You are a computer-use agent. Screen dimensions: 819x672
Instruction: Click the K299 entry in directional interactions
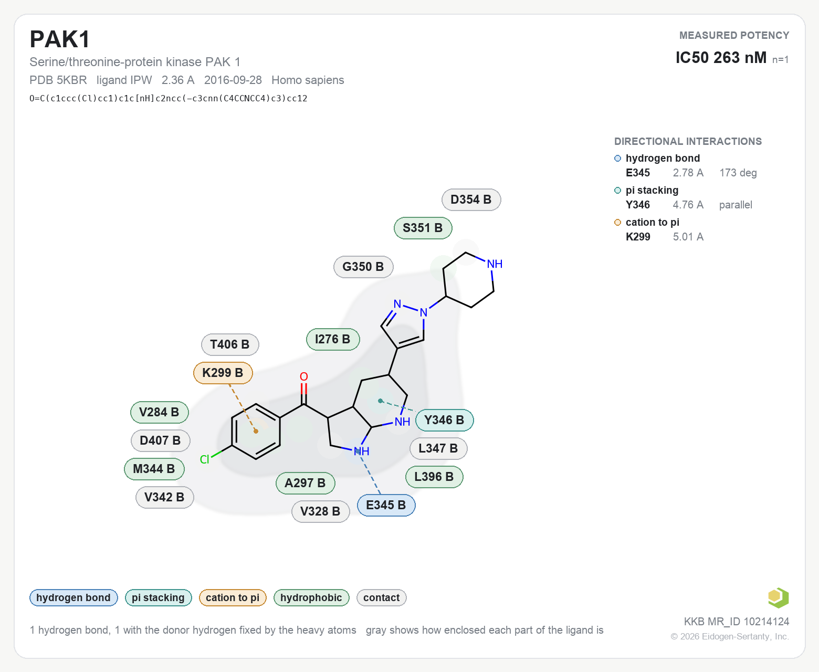coord(638,237)
